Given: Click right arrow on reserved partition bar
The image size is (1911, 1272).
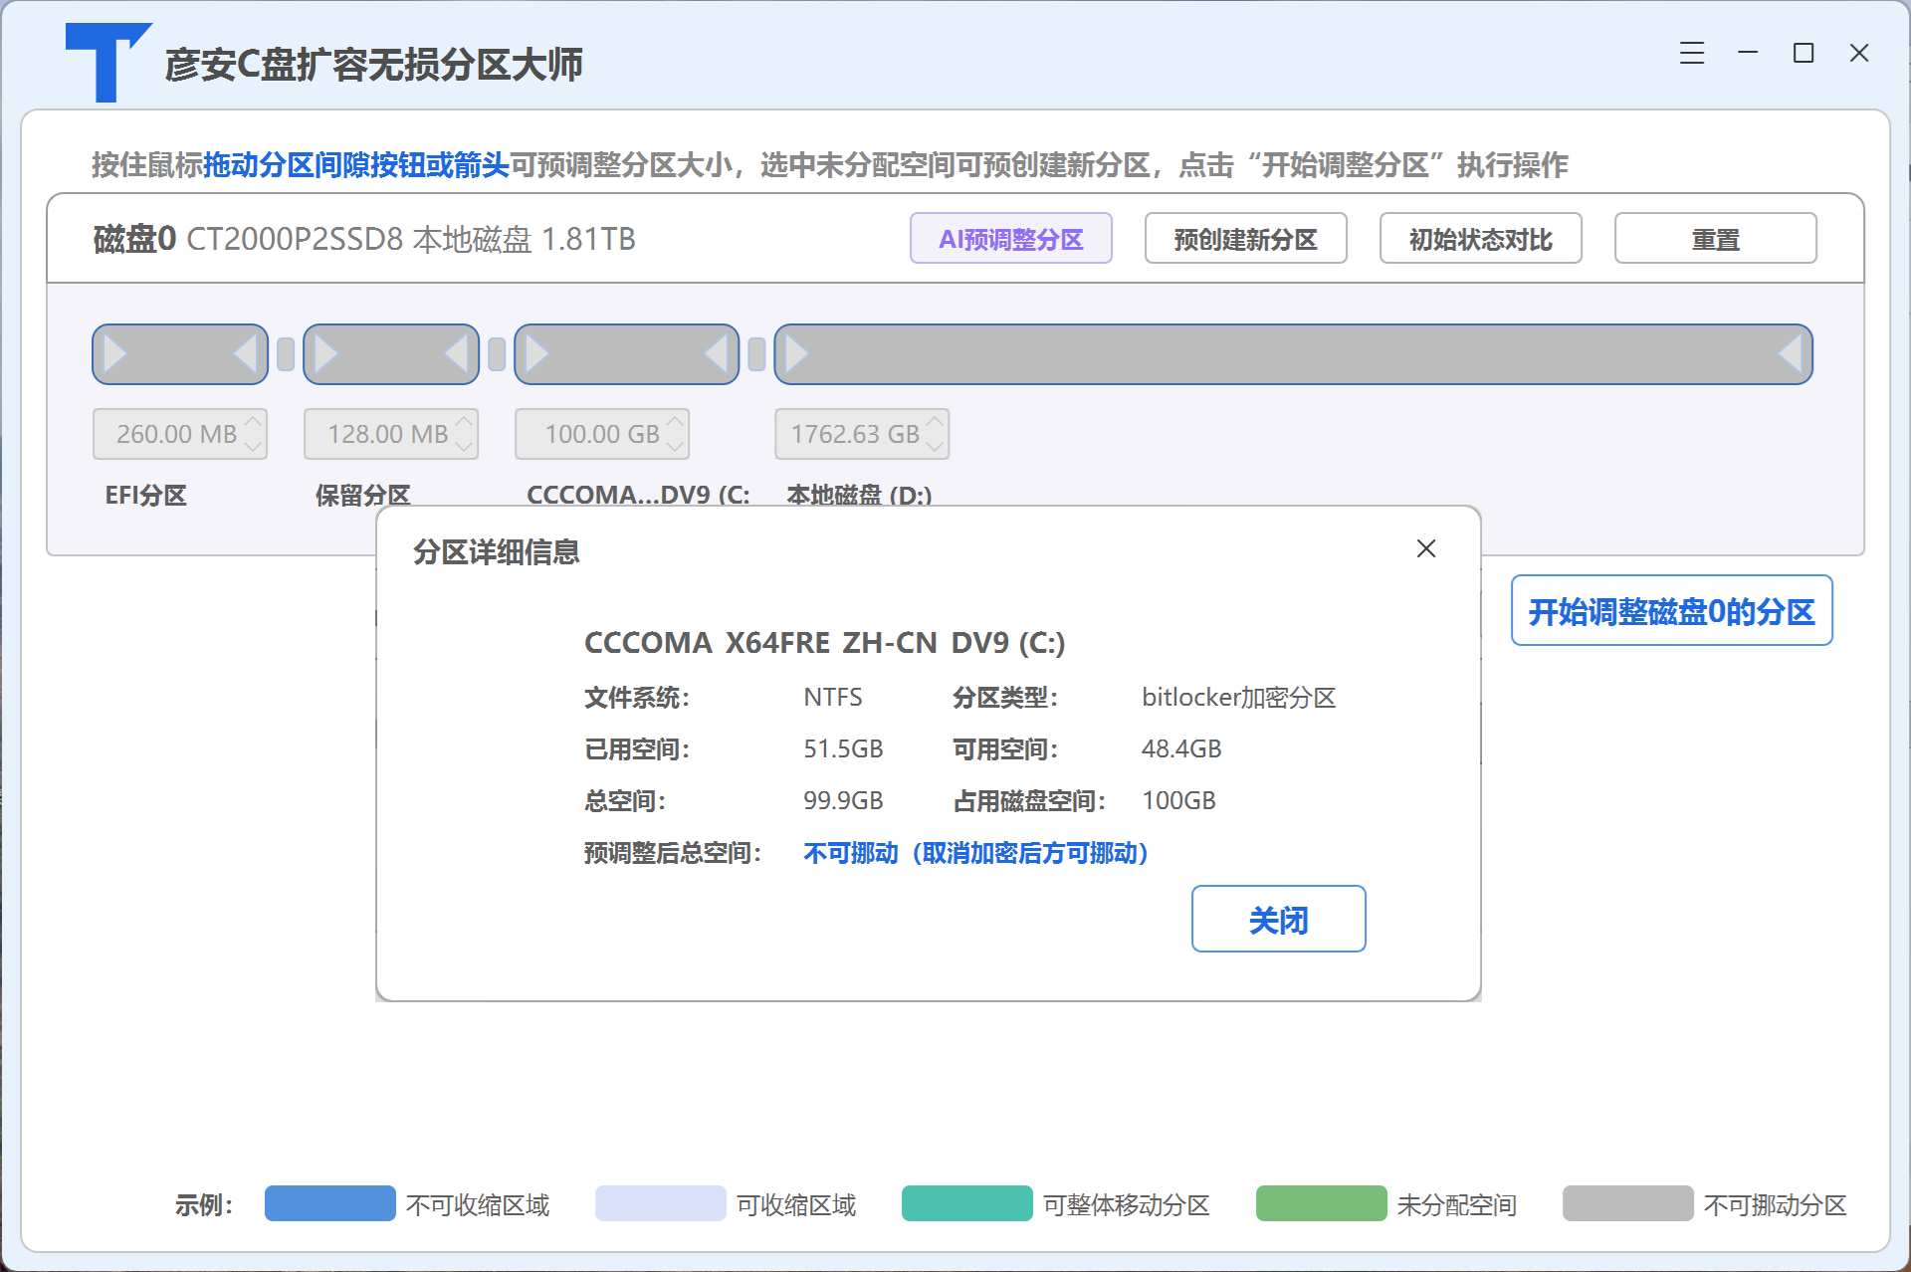Looking at the screenshot, I should point(326,353).
